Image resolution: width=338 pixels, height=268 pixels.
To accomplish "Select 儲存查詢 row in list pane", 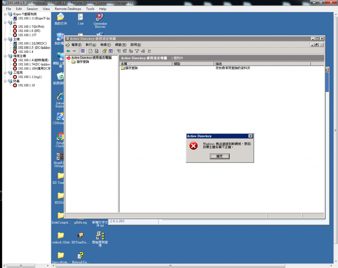I will tap(131, 68).
